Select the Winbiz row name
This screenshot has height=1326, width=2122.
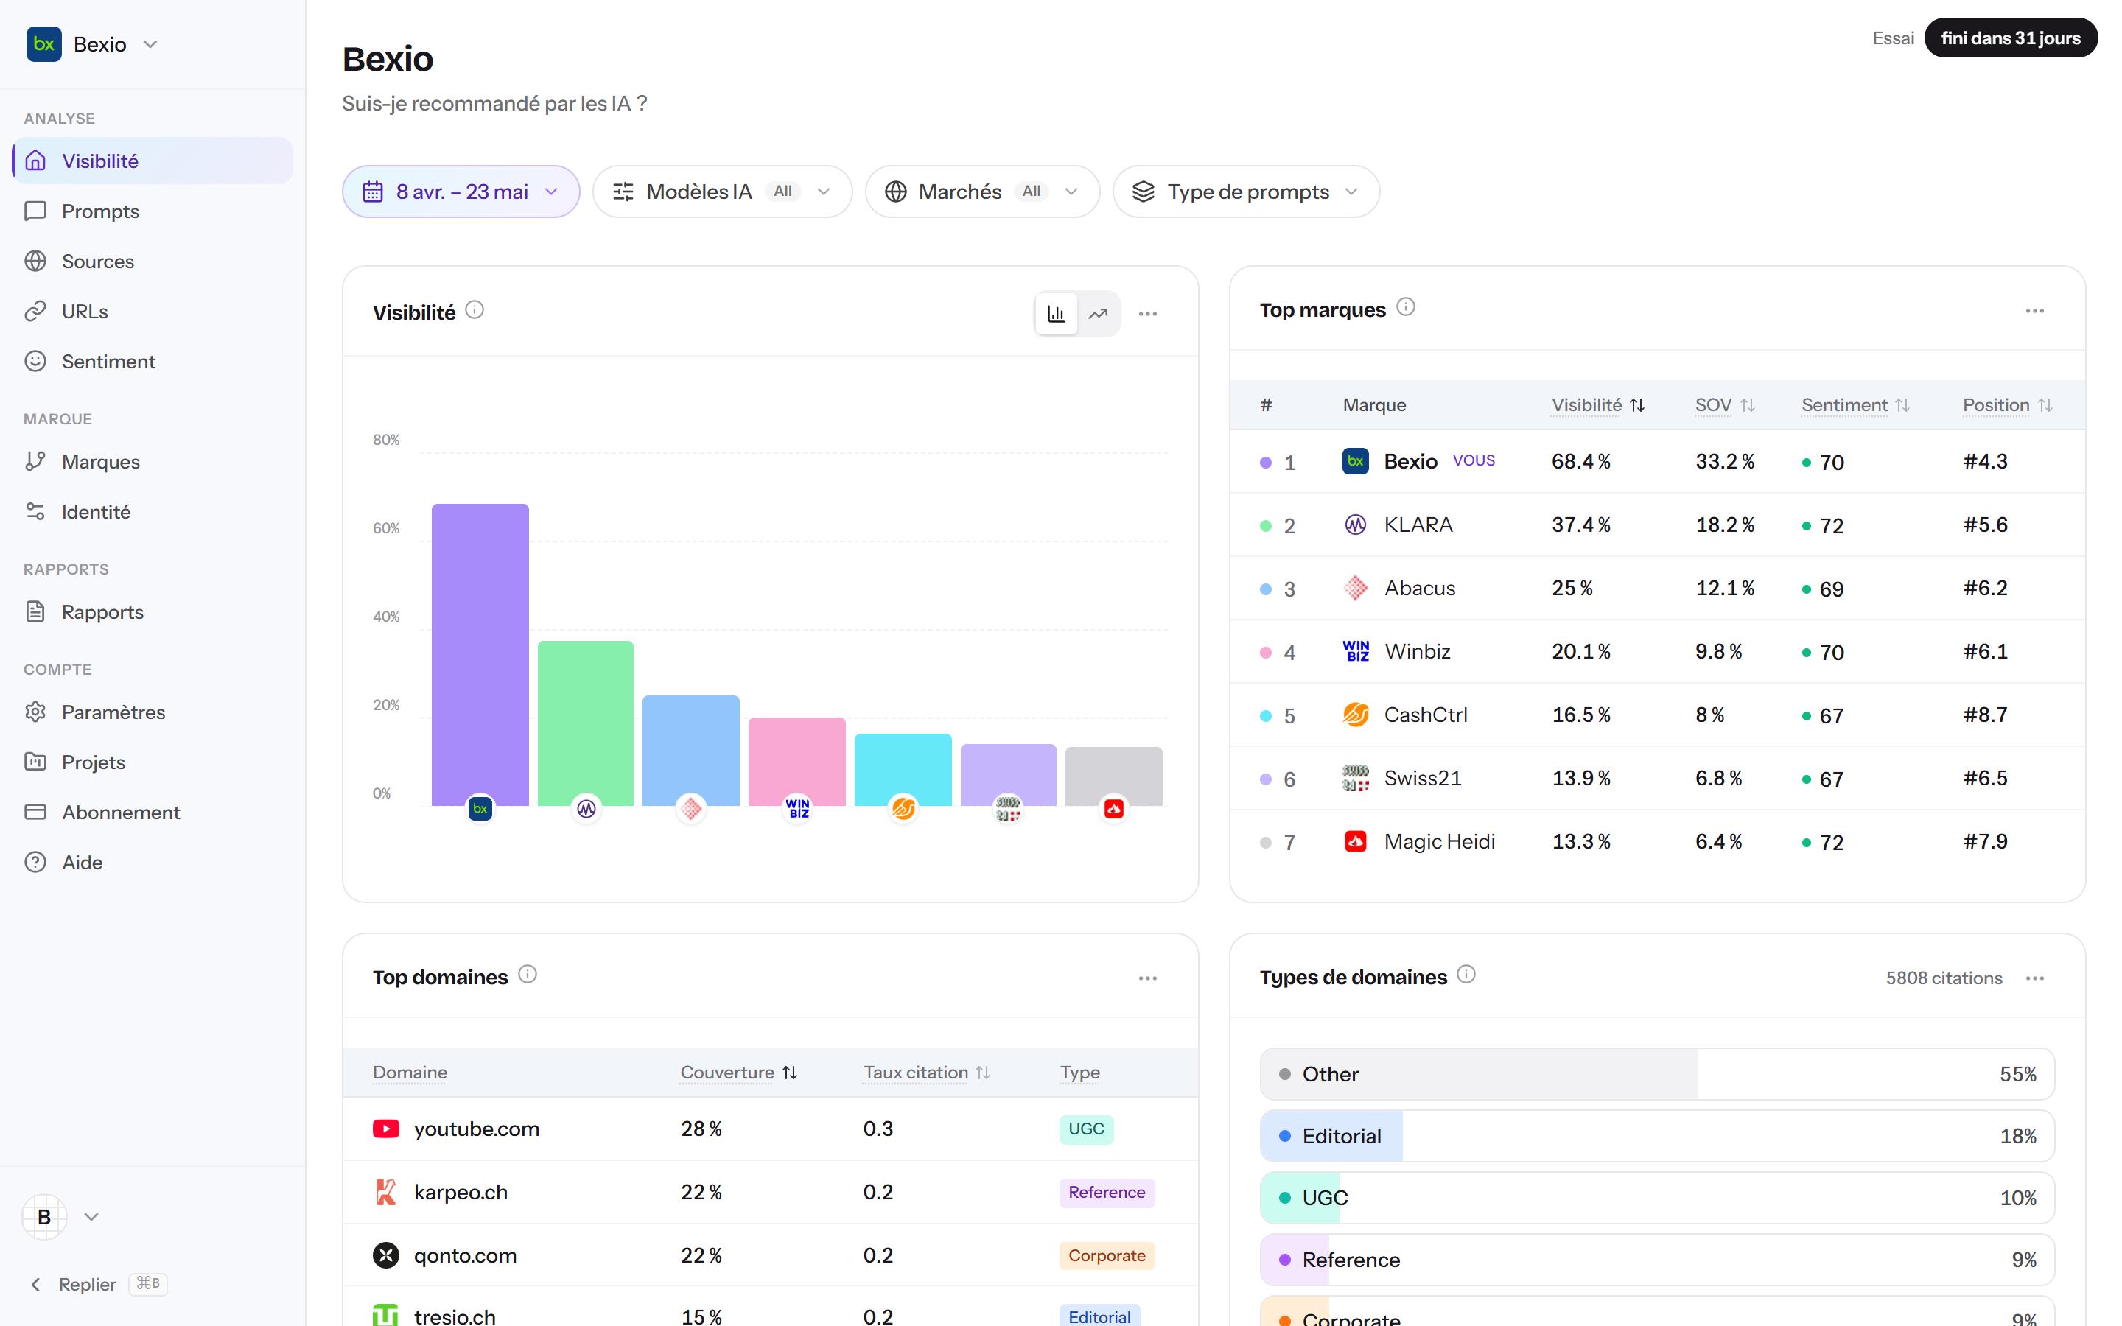1417,650
